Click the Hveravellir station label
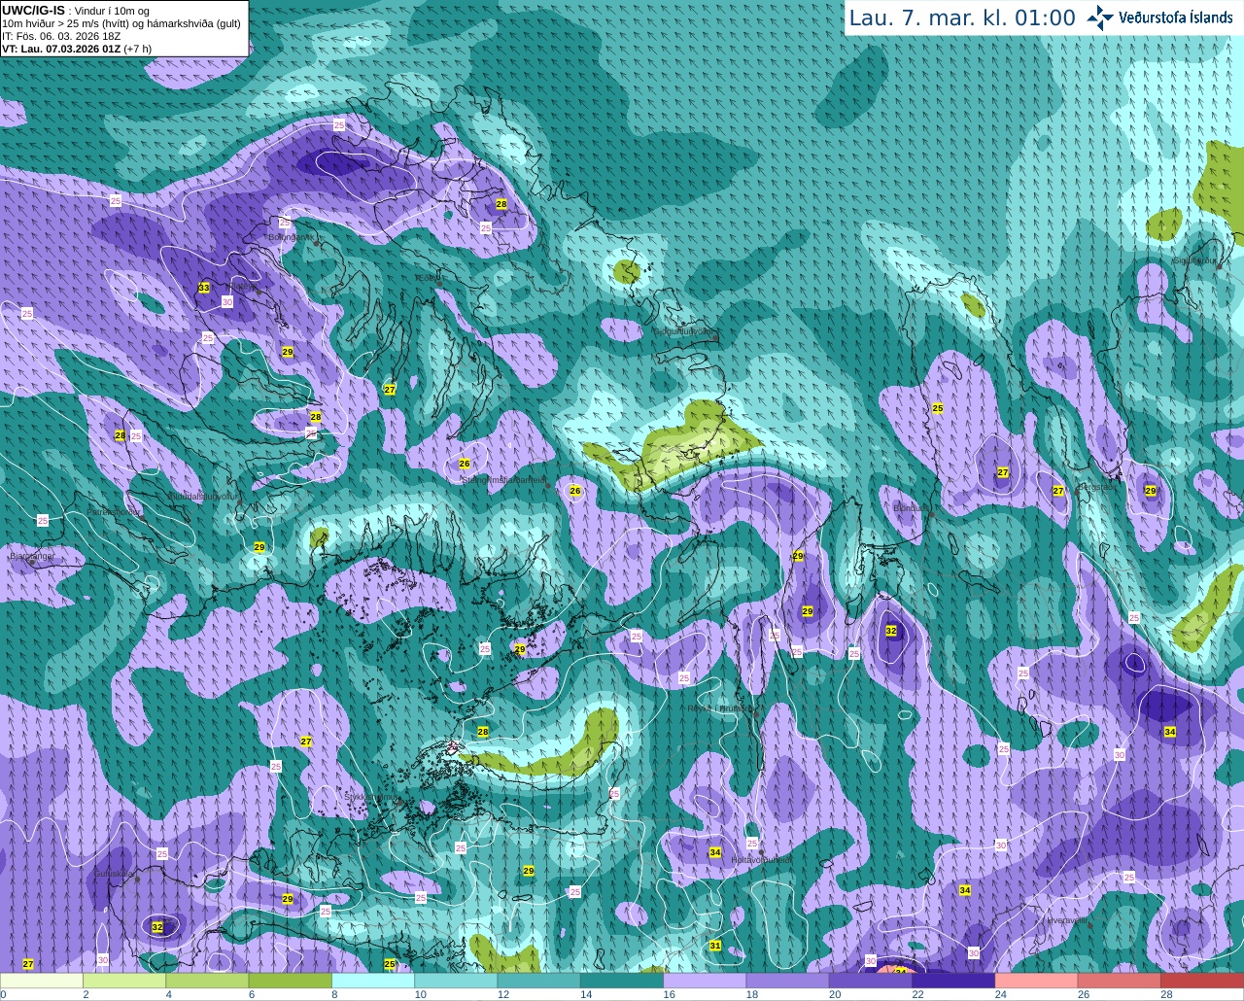 [x=1067, y=919]
